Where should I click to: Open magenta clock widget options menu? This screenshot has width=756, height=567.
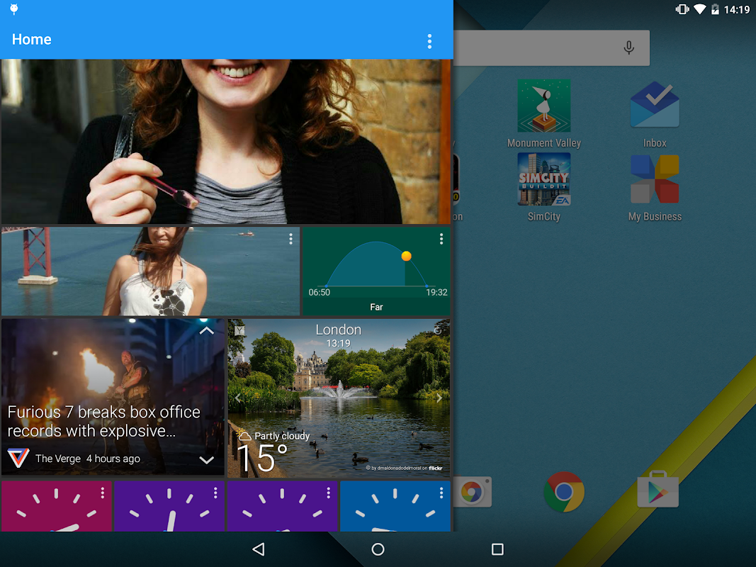pyautogui.click(x=102, y=493)
